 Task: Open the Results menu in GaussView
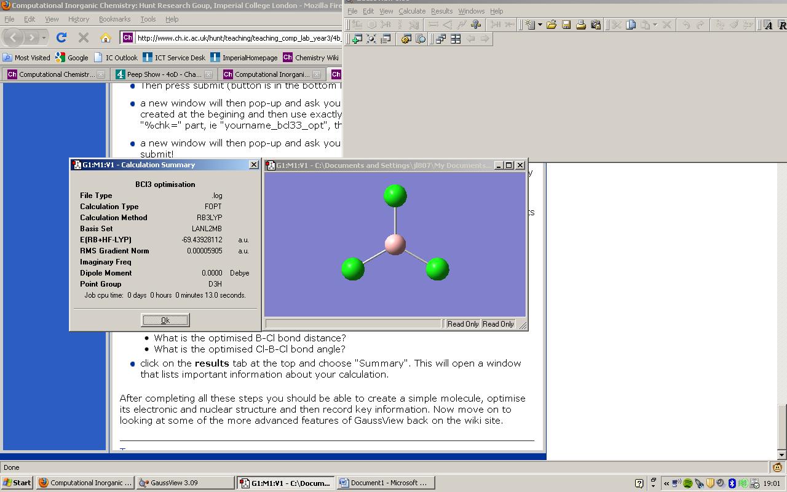[441, 11]
